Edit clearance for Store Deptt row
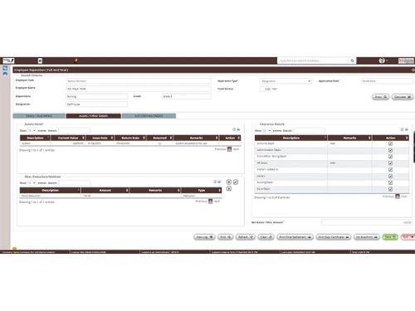The width and height of the screenshot is (415, 311). 390,189
